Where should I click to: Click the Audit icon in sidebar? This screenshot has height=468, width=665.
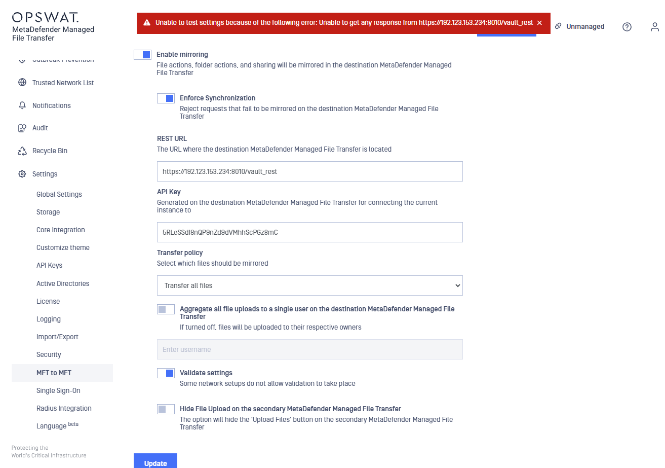click(x=22, y=128)
